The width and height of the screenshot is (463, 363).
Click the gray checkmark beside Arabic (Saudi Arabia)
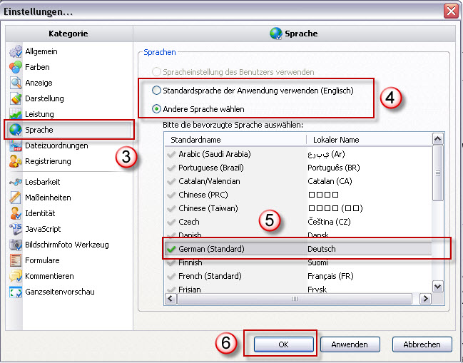click(x=171, y=154)
